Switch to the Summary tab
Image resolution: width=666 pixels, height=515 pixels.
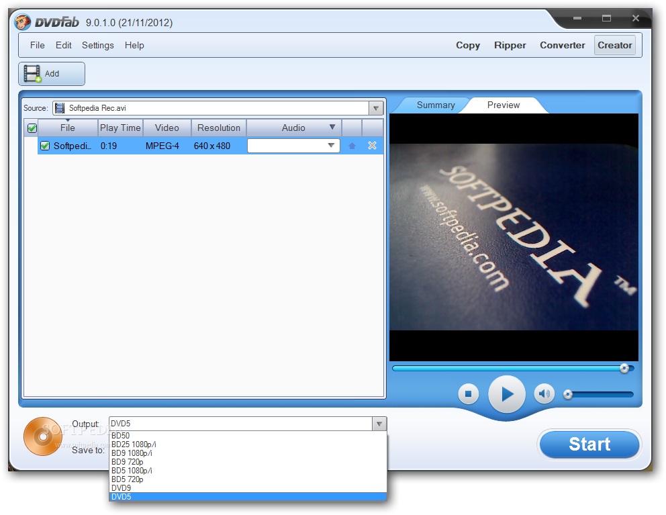(435, 105)
